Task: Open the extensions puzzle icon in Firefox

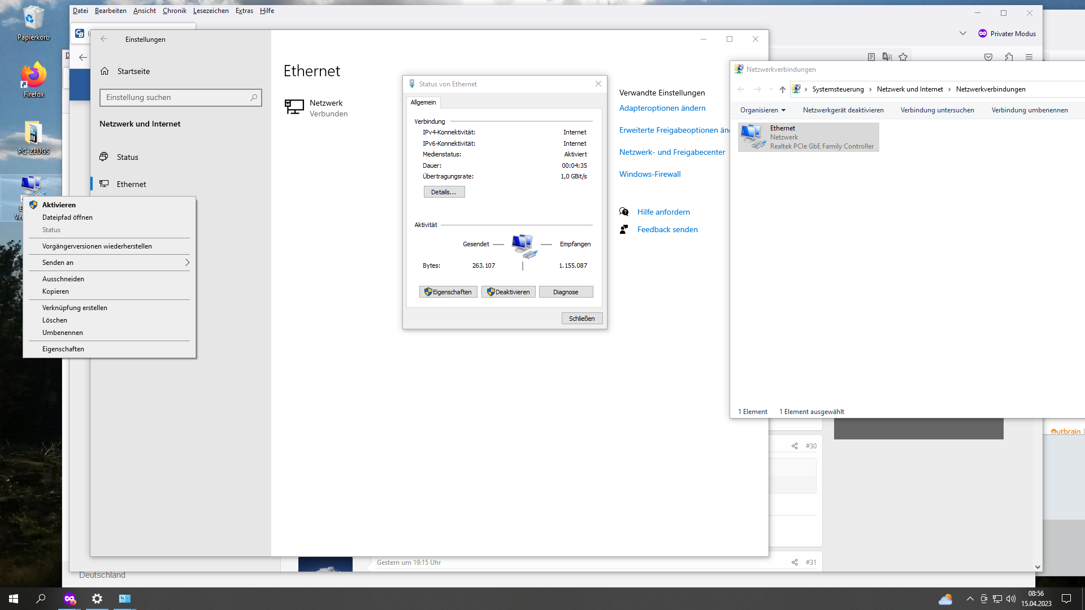Action: tap(1009, 56)
